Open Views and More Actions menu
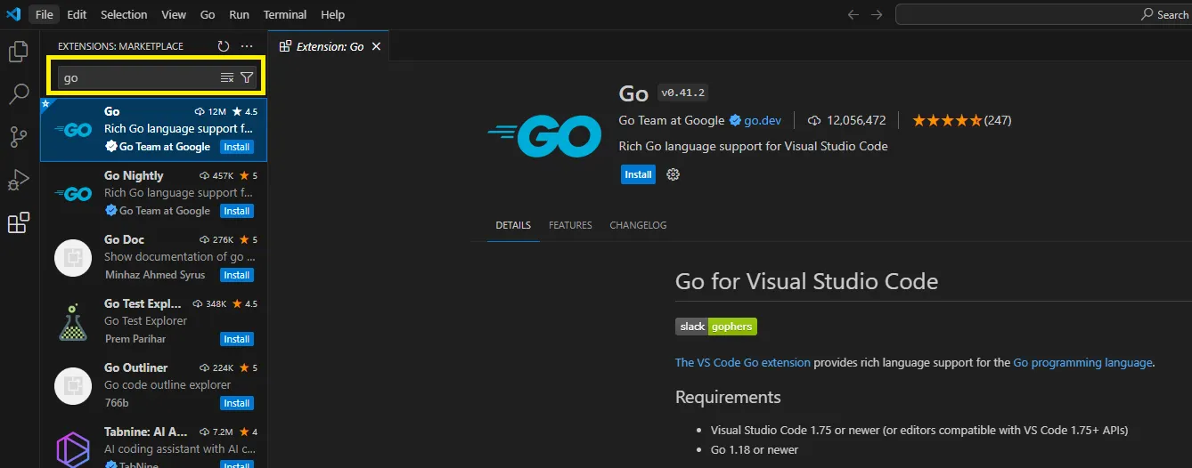Image resolution: width=1192 pixels, height=468 pixels. tap(247, 46)
